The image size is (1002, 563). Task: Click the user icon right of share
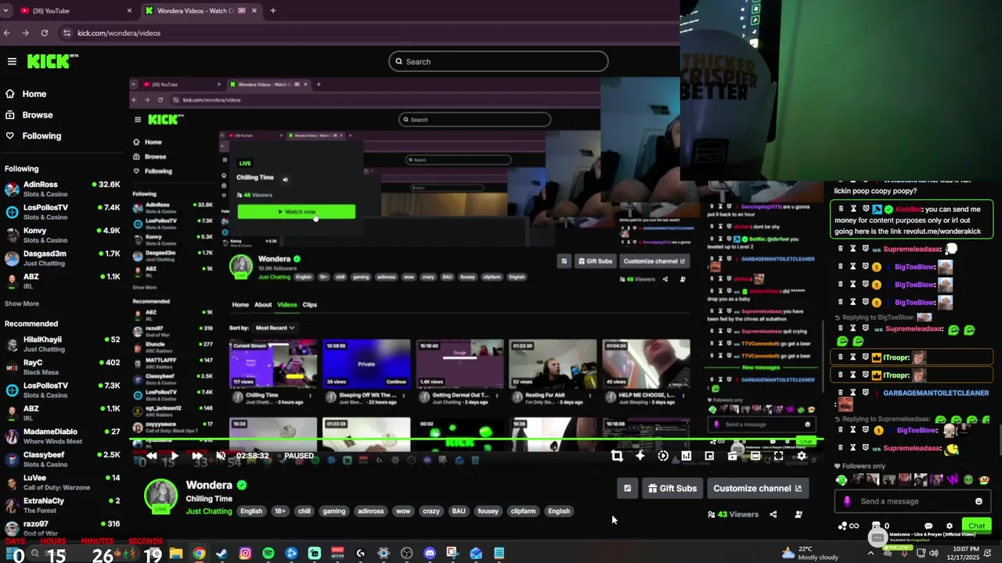tap(798, 515)
